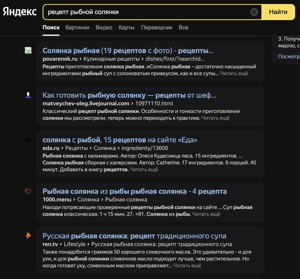Click the Солянка breadcrumb under eda.ru

[104, 148]
